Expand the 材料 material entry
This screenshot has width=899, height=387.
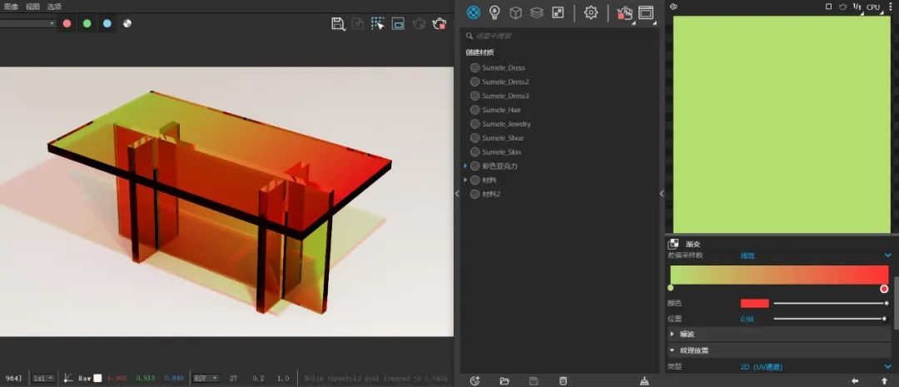[465, 180]
